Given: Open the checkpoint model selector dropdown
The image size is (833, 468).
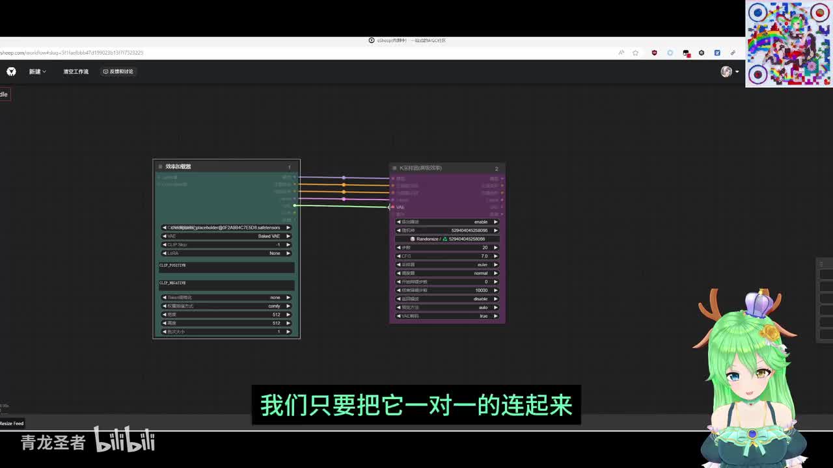Looking at the screenshot, I should [226, 227].
